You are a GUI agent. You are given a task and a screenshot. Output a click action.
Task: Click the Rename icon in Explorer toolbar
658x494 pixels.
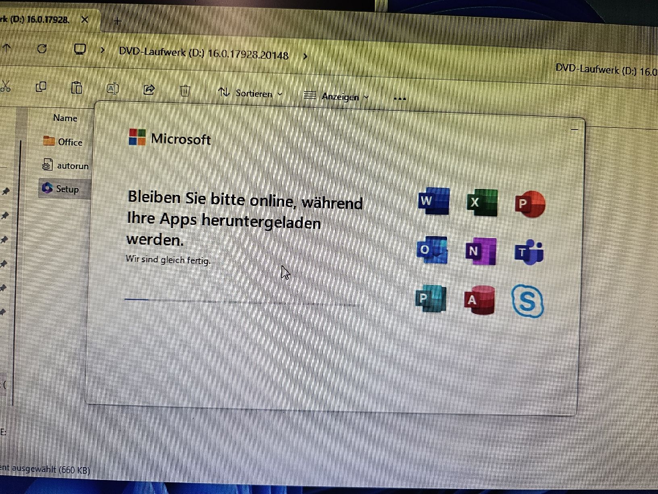(x=112, y=88)
